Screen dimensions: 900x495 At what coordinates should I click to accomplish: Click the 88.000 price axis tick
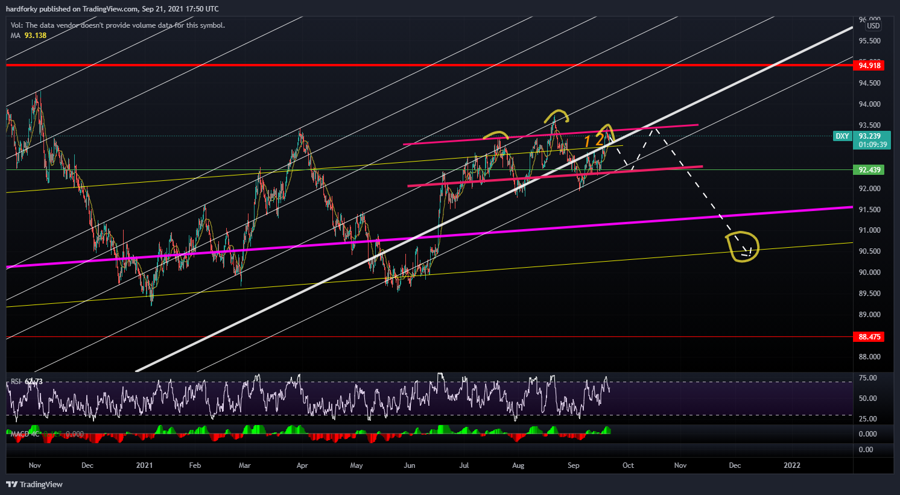[869, 357]
